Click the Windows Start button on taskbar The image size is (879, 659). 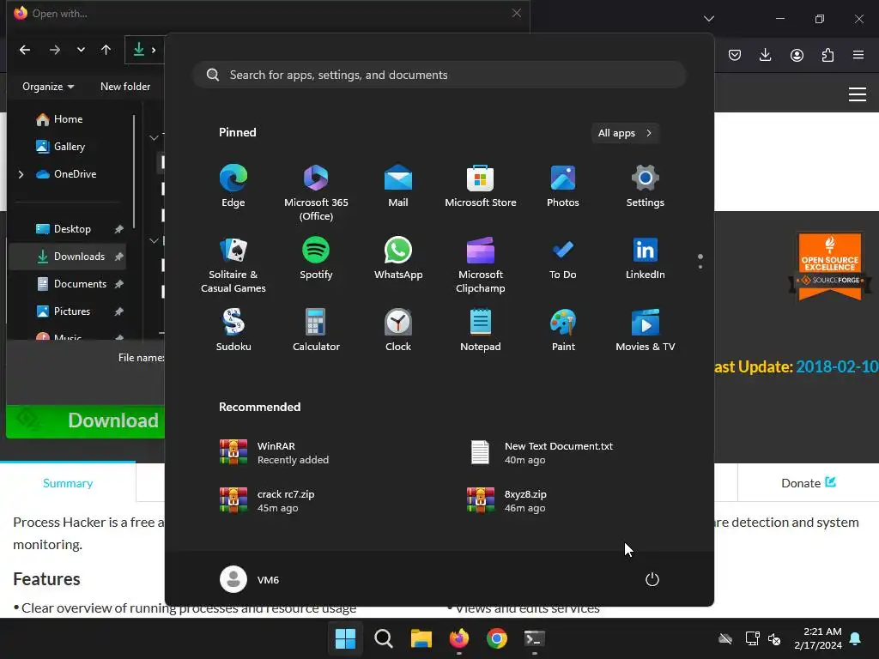pyautogui.click(x=345, y=638)
